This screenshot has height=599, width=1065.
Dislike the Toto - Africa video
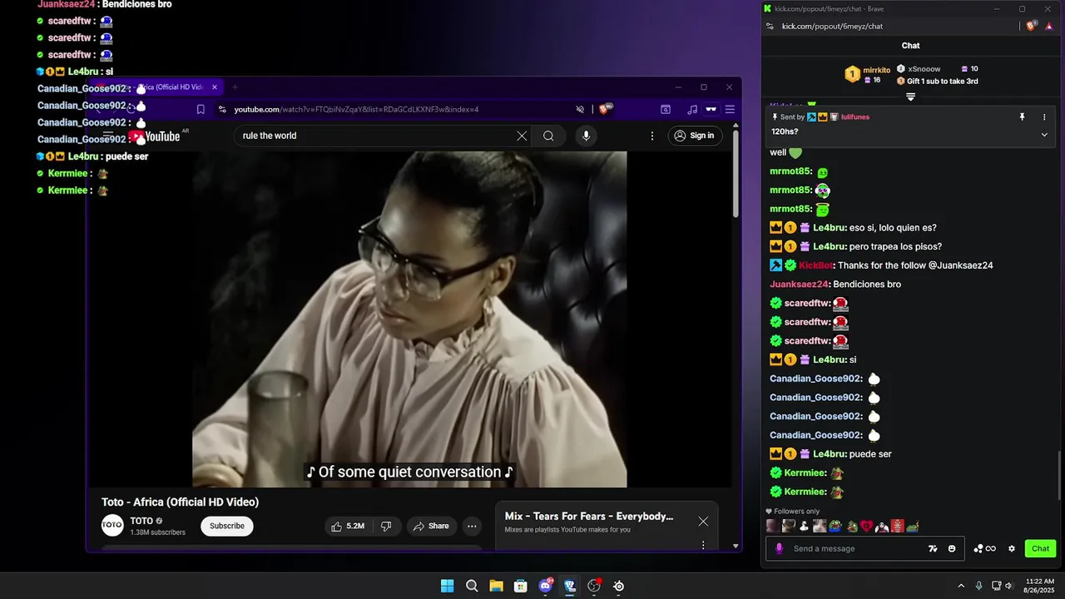[386, 526]
